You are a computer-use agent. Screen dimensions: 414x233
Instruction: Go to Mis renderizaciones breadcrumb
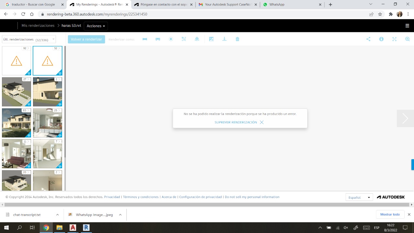[x=38, y=26]
